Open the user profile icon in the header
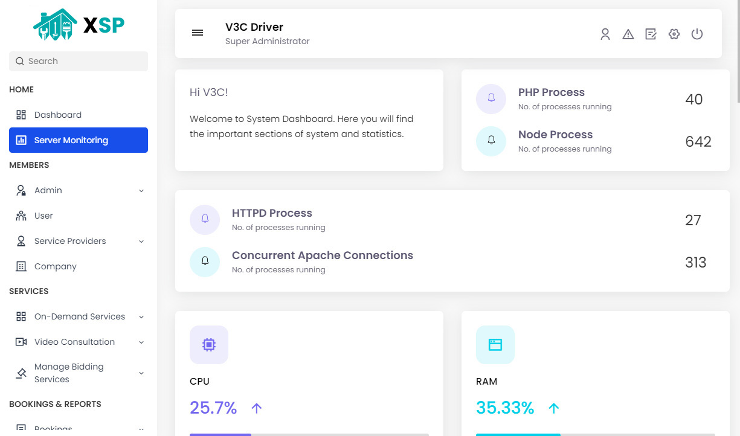The image size is (740, 436). coord(605,34)
